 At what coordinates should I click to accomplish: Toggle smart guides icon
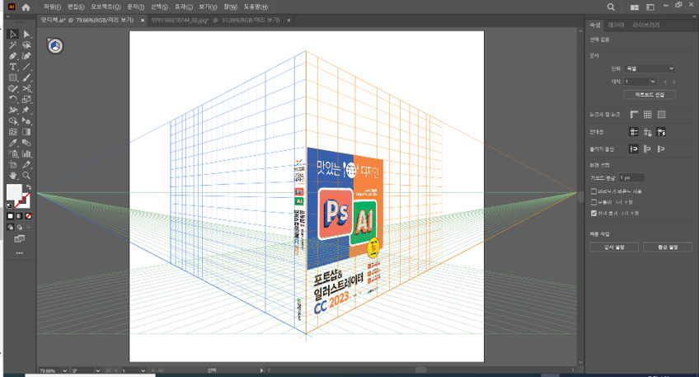[x=661, y=132]
